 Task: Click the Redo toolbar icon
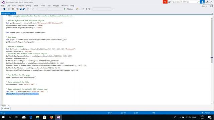coord(33,9)
